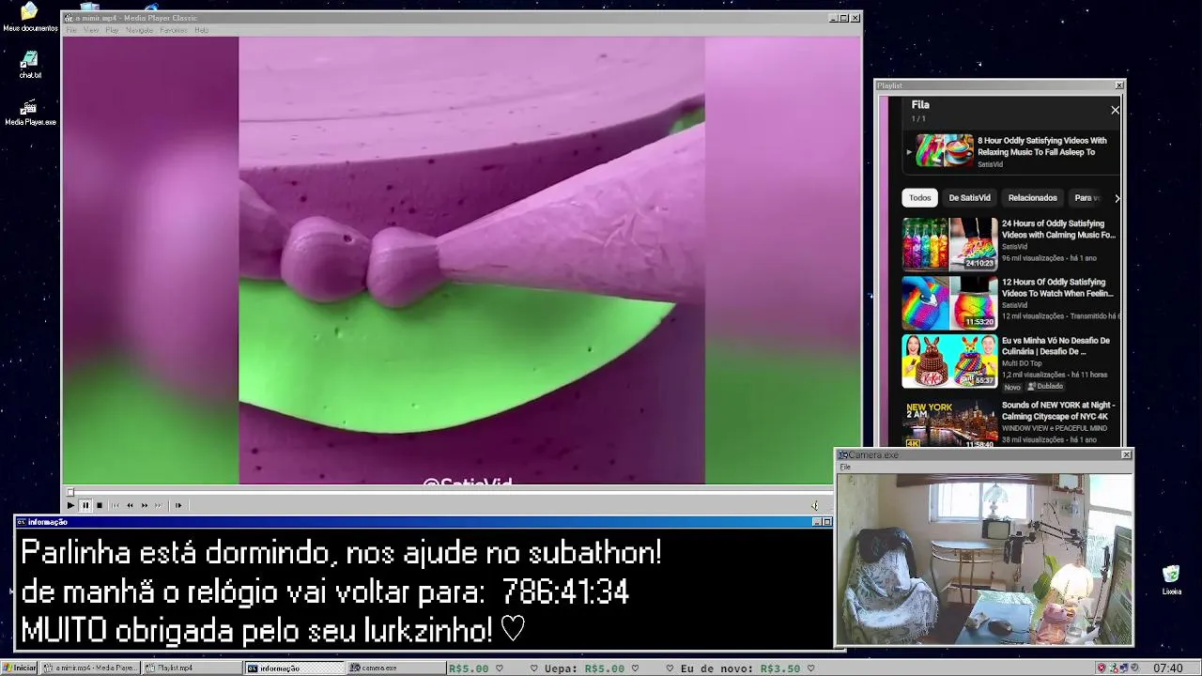Select the Todos filter chip
Image resolution: width=1202 pixels, height=676 pixels.
point(920,198)
